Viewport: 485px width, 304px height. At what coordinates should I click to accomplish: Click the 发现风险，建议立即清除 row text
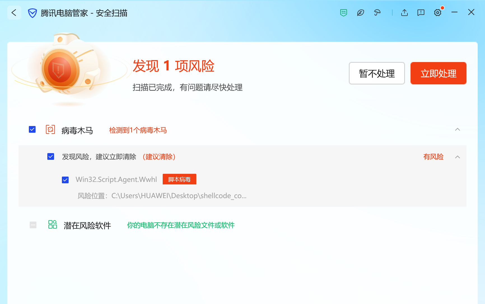click(x=99, y=157)
